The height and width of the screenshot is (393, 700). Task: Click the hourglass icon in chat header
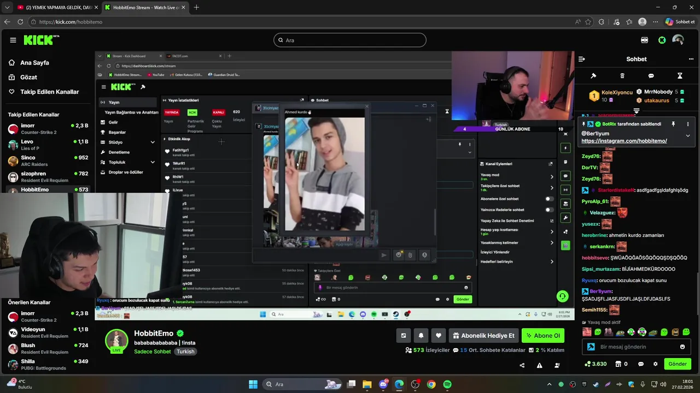click(680, 76)
